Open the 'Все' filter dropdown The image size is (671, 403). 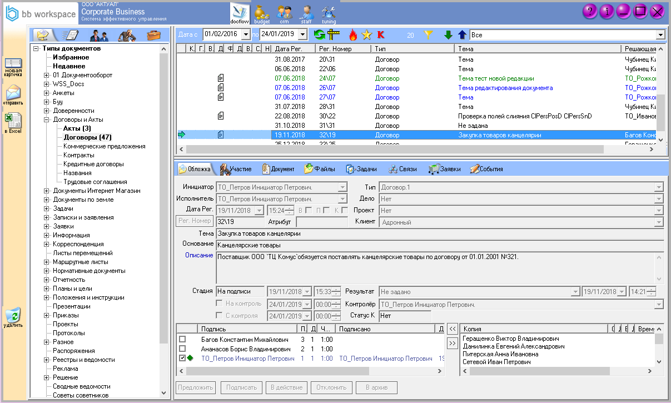point(660,35)
